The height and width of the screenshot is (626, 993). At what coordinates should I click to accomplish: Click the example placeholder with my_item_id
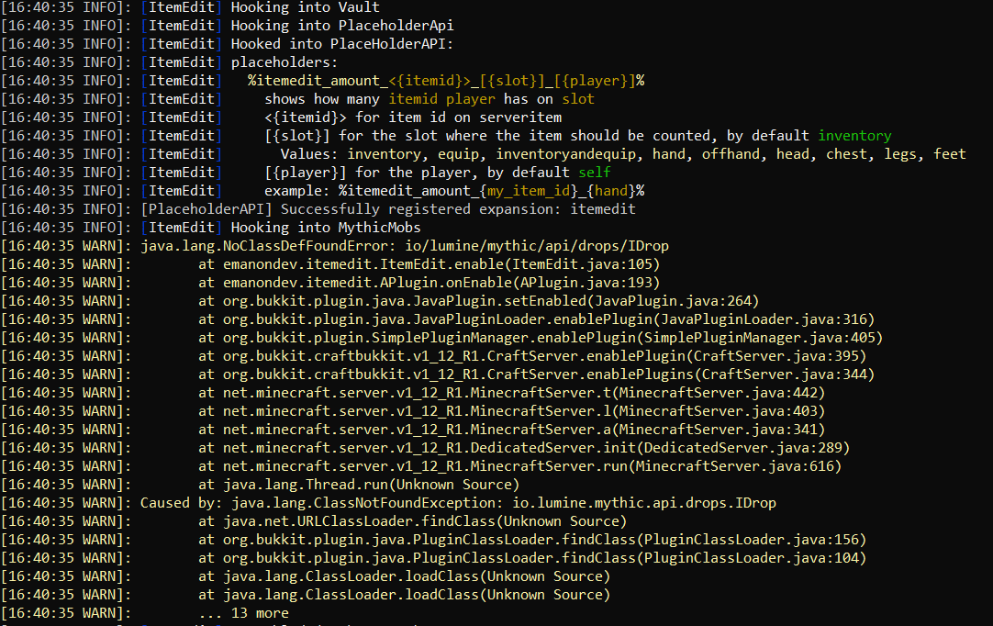tap(454, 191)
